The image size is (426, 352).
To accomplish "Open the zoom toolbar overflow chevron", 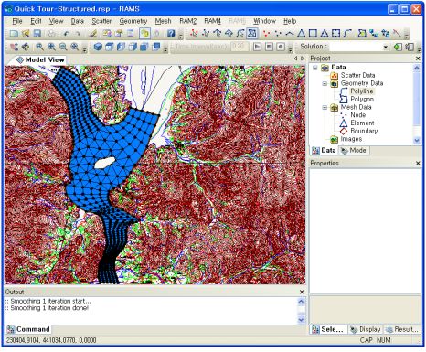I will (x=85, y=49).
